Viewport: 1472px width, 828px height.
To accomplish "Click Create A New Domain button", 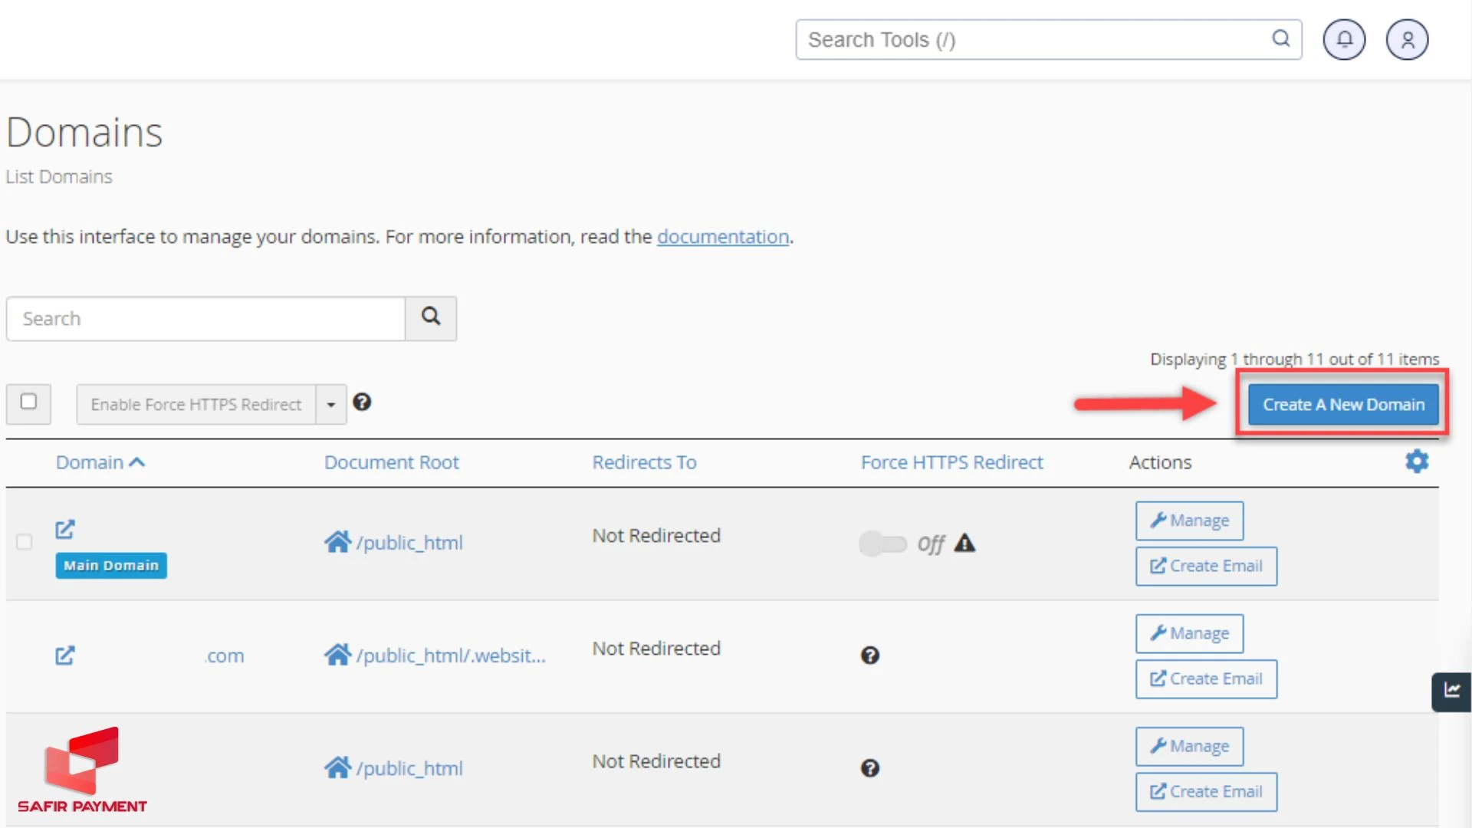I will [1343, 404].
